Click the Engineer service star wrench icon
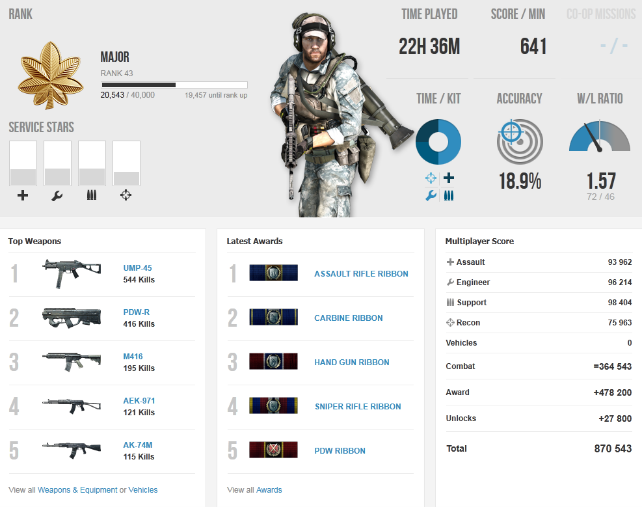This screenshot has width=642, height=507. coord(57,196)
